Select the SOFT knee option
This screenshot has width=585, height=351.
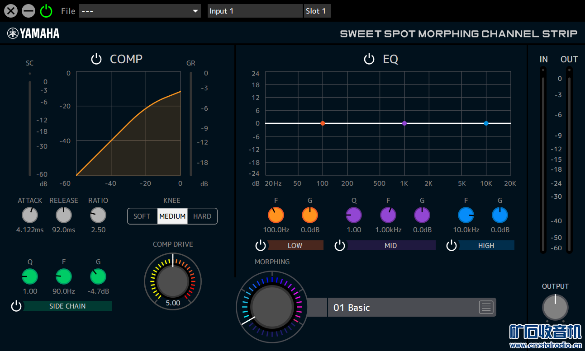click(142, 216)
